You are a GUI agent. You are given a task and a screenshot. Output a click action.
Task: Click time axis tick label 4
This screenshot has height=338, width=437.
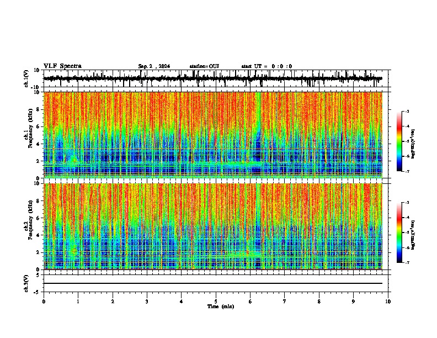click(x=182, y=302)
